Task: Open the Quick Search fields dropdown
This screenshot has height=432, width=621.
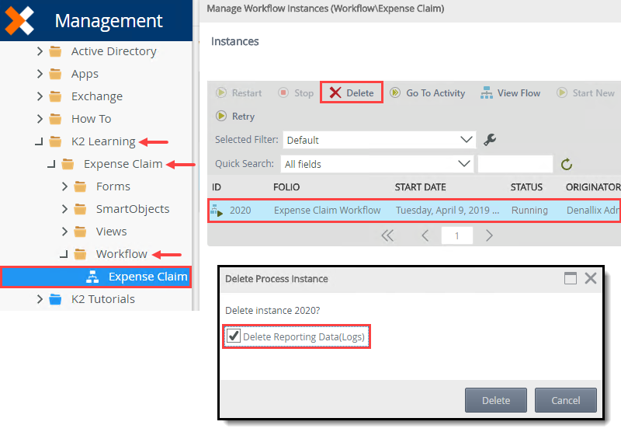Action: point(377,164)
